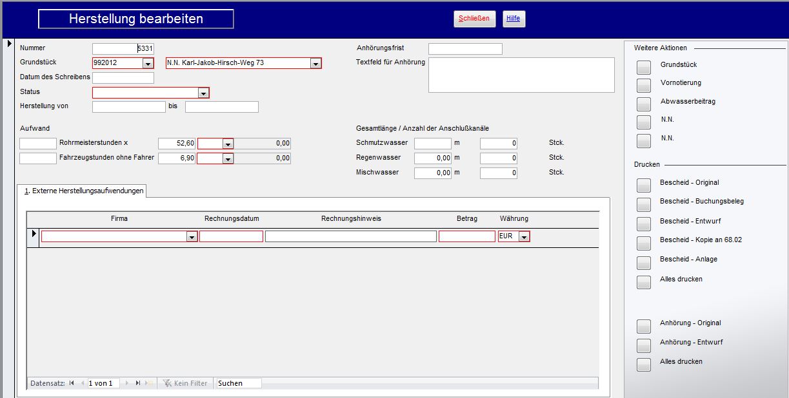Viewport: 789px width, 398px height.
Task: Click the Rechnungsdatum field in the subform
Action: (231, 236)
